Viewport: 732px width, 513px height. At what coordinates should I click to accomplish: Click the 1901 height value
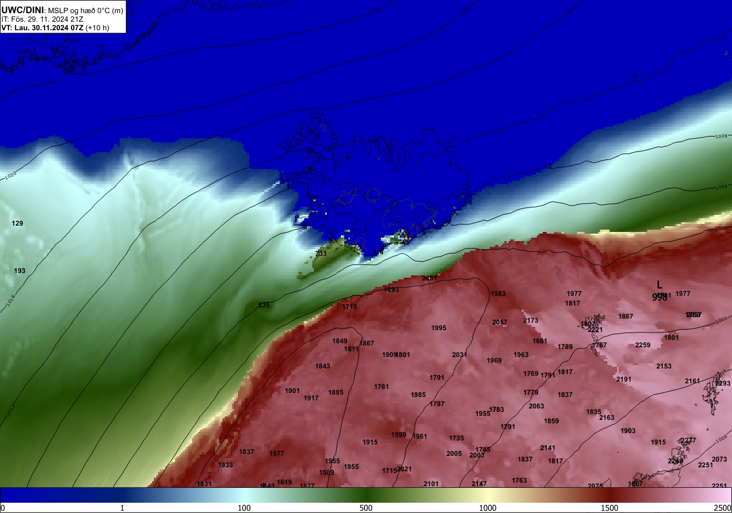click(292, 391)
